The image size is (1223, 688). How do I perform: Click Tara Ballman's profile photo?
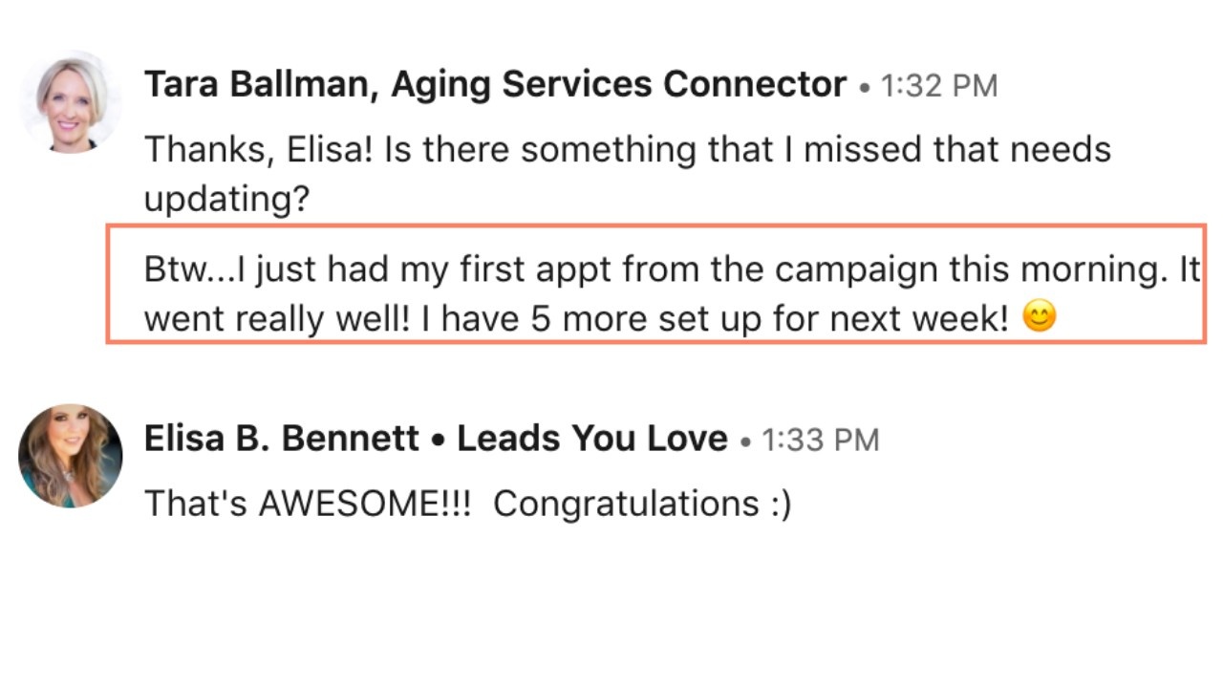70,103
